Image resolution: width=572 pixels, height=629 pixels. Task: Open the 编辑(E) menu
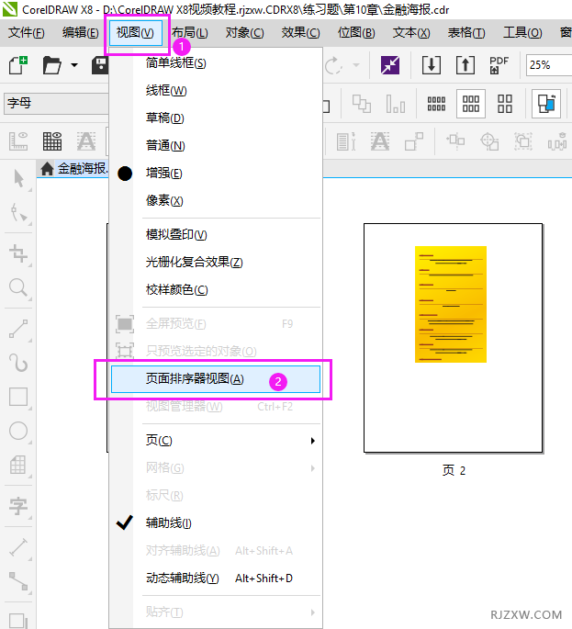80,32
